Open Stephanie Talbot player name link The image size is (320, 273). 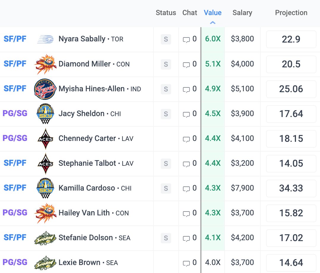pos(87,163)
